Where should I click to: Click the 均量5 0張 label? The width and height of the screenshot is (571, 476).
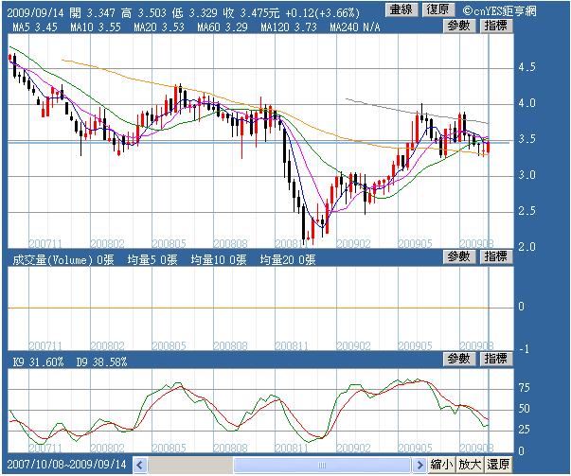coord(152,260)
